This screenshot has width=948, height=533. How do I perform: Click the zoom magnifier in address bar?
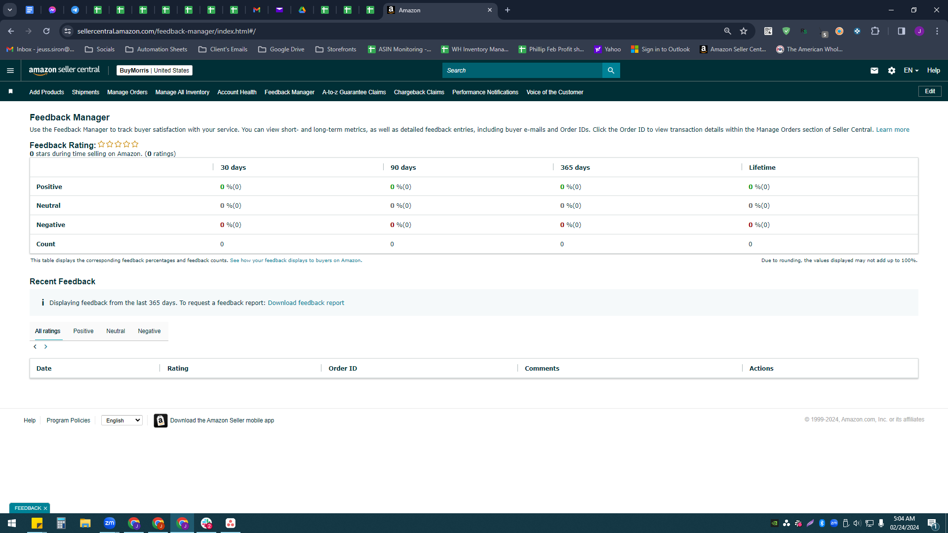[727, 31]
